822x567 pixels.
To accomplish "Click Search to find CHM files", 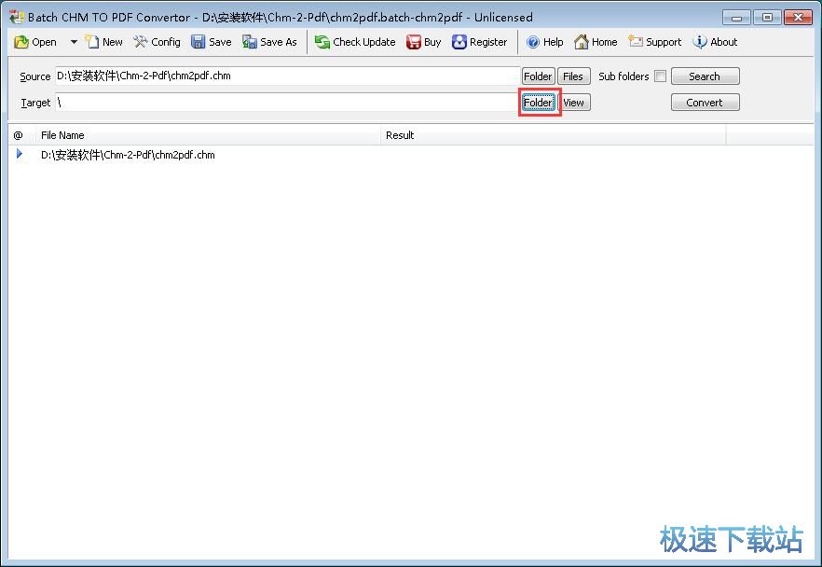I will (x=705, y=76).
